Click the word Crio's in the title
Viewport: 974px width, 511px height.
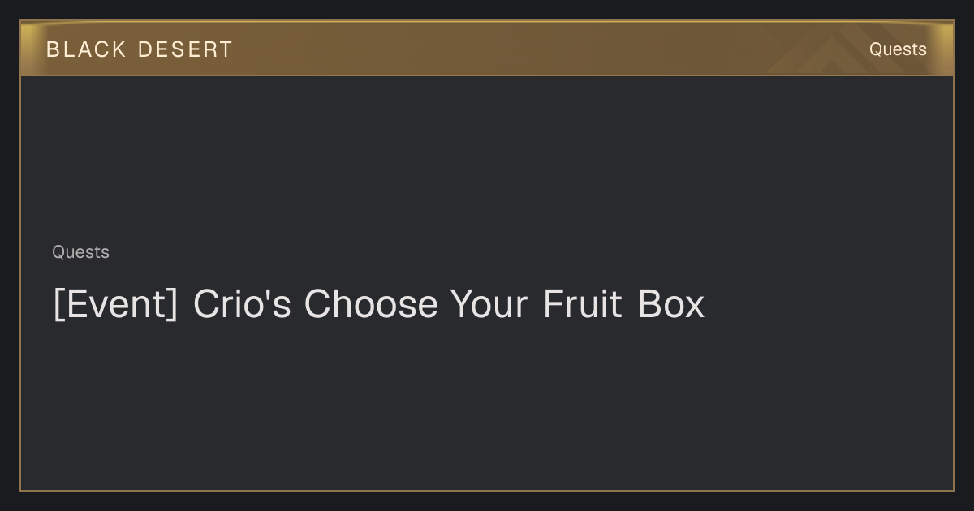pos(242,304)
